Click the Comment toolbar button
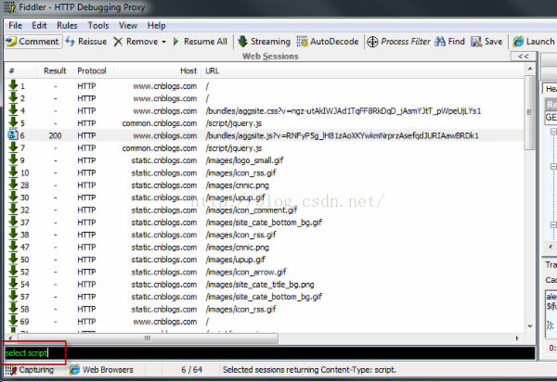Viewport: 557px width, 382px height. point(33,42)
